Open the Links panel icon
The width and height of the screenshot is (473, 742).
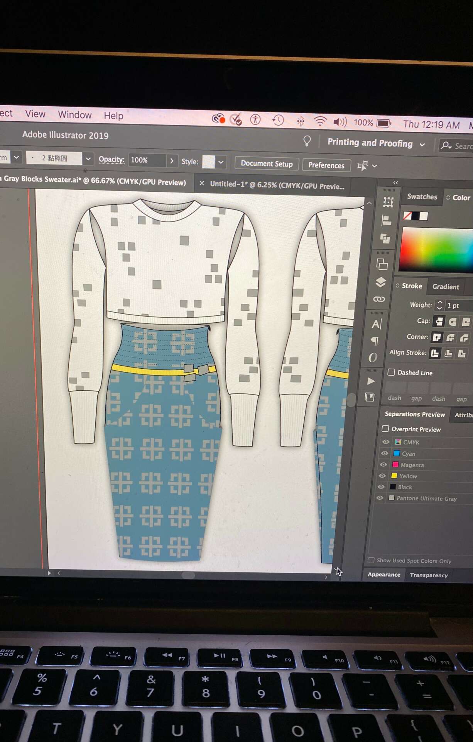379,299
